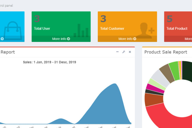Click the chart title Sales: 1 Jan, 2019
The image size is (192, 128).
point(49,62)
